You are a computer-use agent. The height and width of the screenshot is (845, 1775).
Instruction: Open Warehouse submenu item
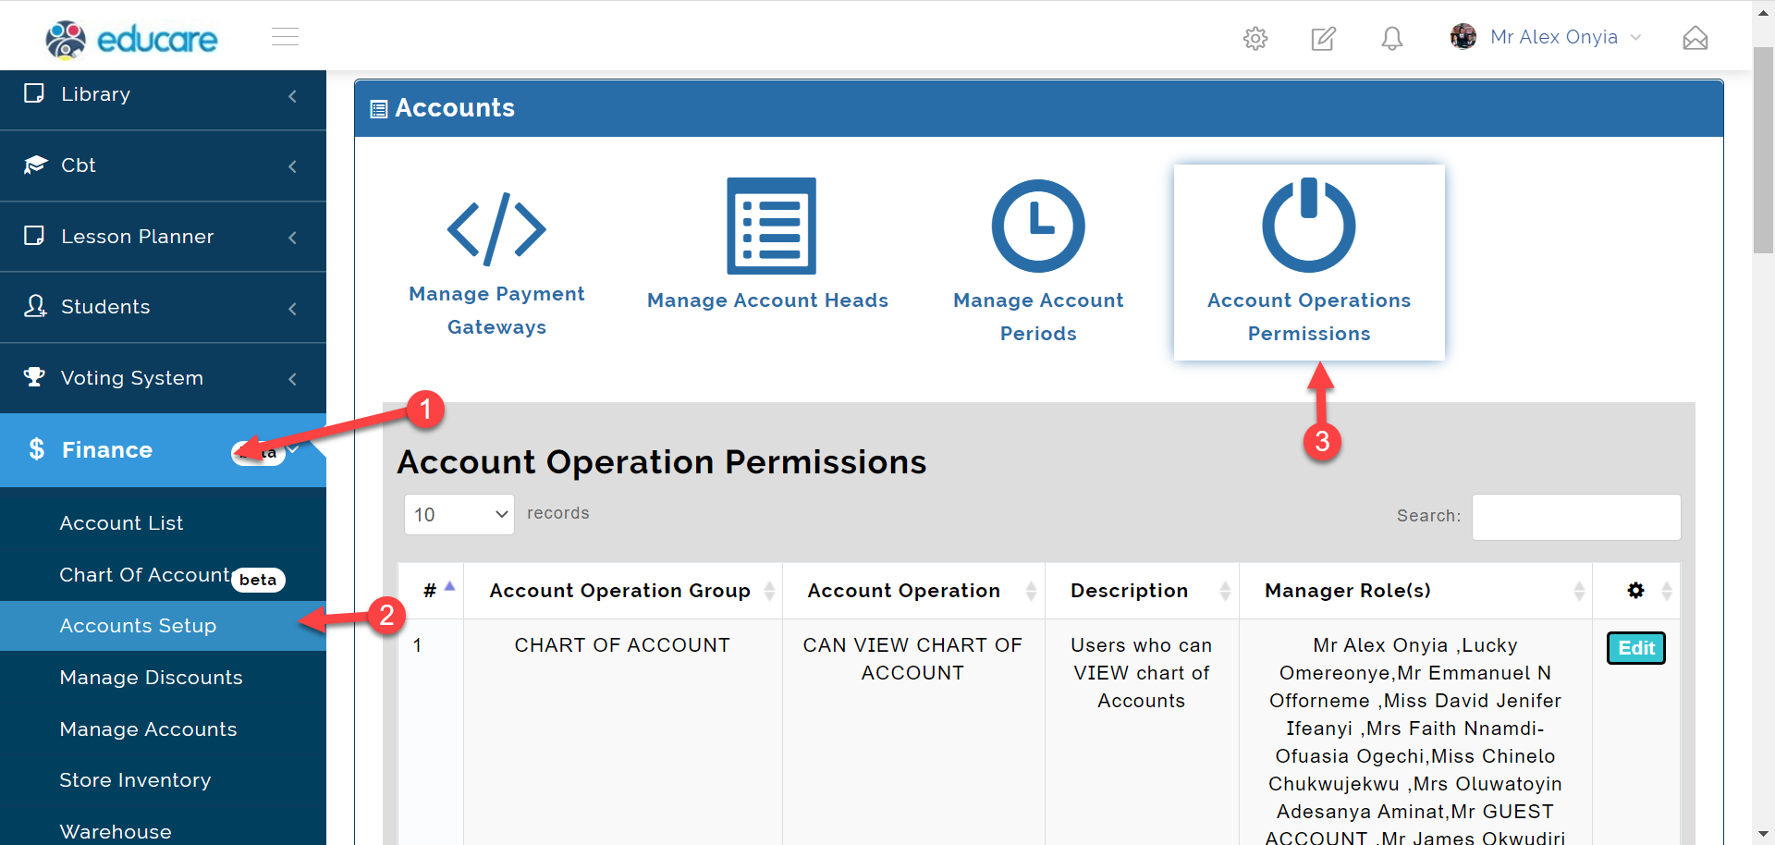click(116, 832)
